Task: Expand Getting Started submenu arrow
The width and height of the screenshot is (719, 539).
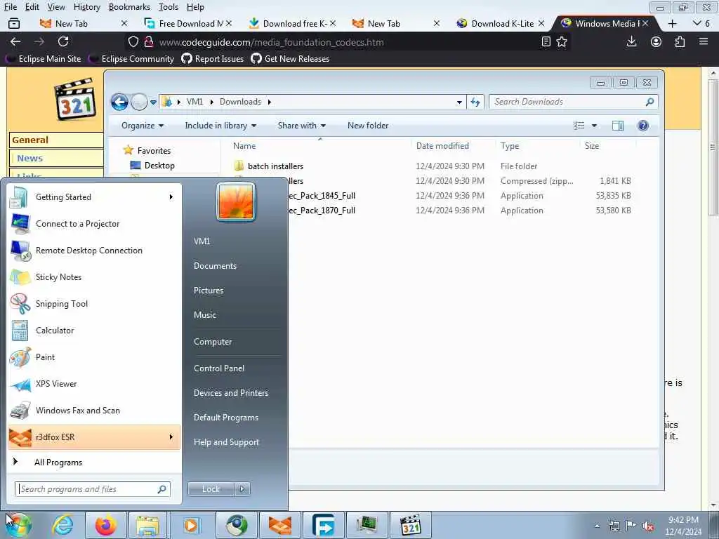Action: [171, 197]
